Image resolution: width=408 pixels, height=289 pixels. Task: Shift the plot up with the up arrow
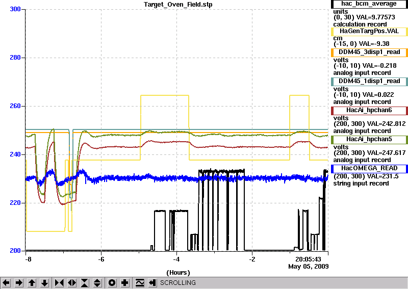32,283
